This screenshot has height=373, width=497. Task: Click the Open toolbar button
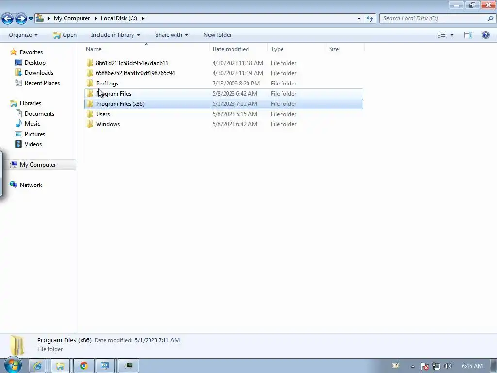tap(65, 35)
